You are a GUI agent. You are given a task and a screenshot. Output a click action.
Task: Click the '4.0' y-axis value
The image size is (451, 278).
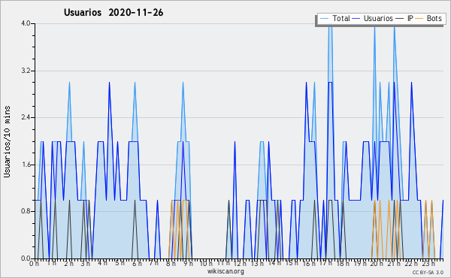[26, 23]
